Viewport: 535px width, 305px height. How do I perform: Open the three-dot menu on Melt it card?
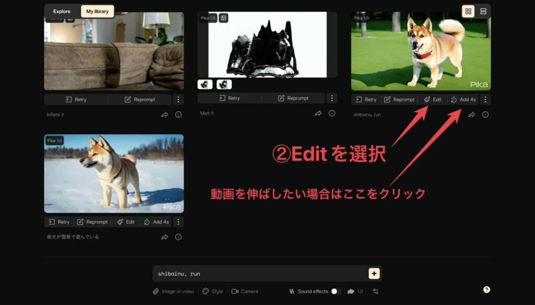pos(333,98)
